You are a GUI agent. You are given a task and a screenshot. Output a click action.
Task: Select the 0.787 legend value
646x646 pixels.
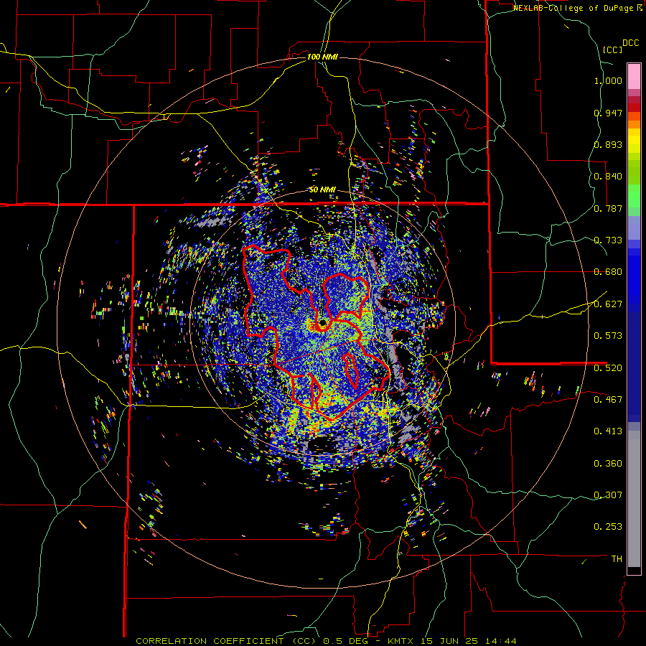point(608,208)
